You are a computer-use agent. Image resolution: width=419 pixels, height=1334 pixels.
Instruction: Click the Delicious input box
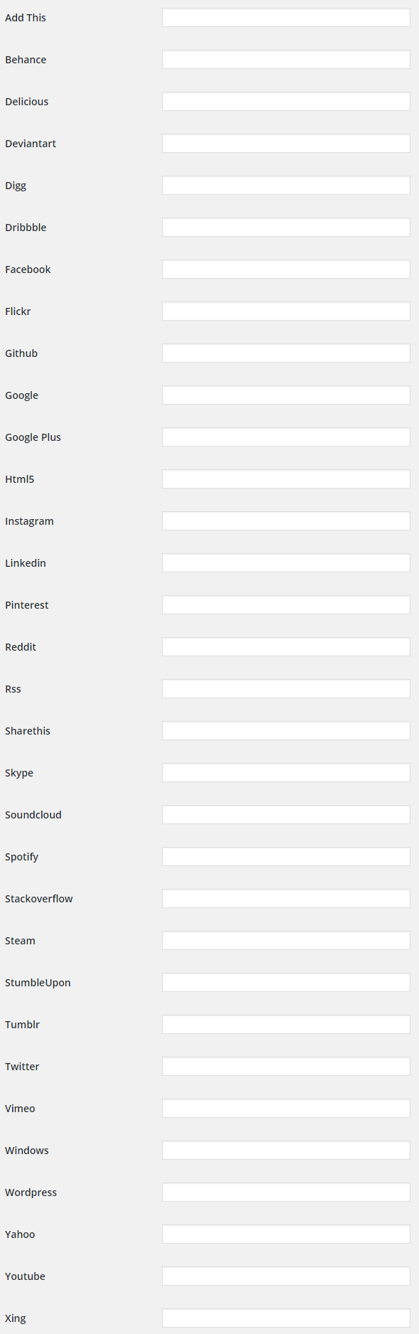coord(285,101)
